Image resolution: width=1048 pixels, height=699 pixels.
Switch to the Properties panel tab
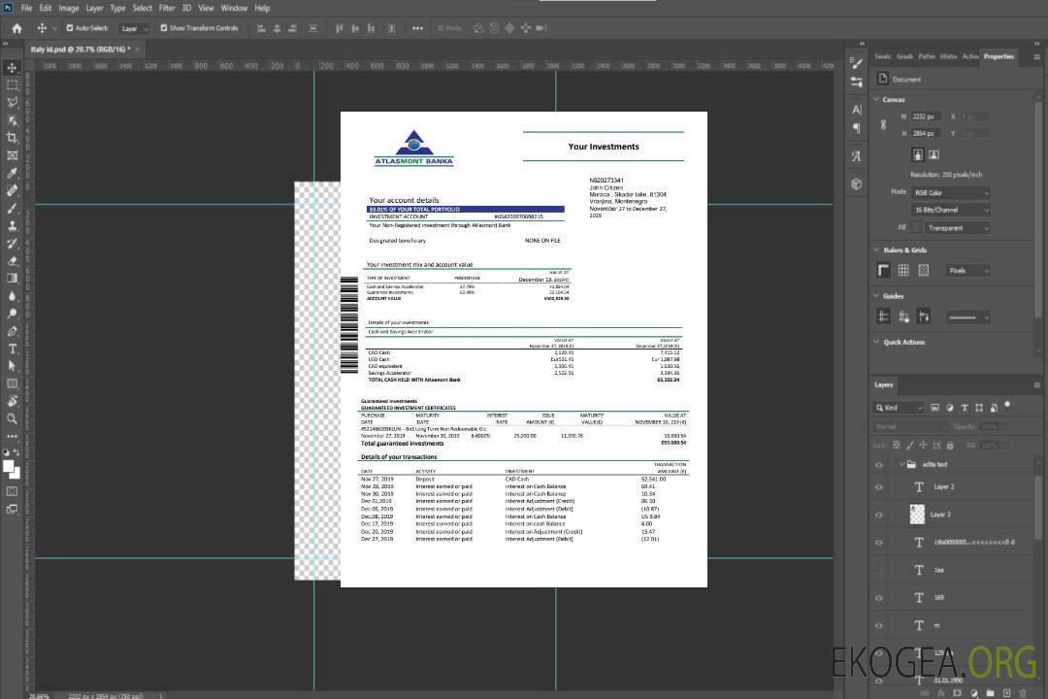(x=999, y=56)
